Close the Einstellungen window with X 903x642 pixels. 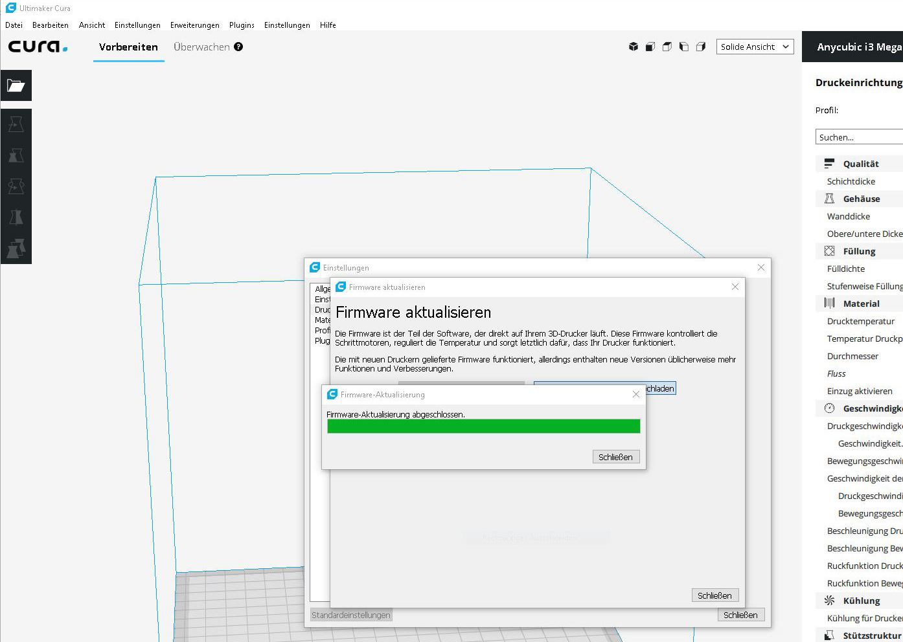(760, 267)
